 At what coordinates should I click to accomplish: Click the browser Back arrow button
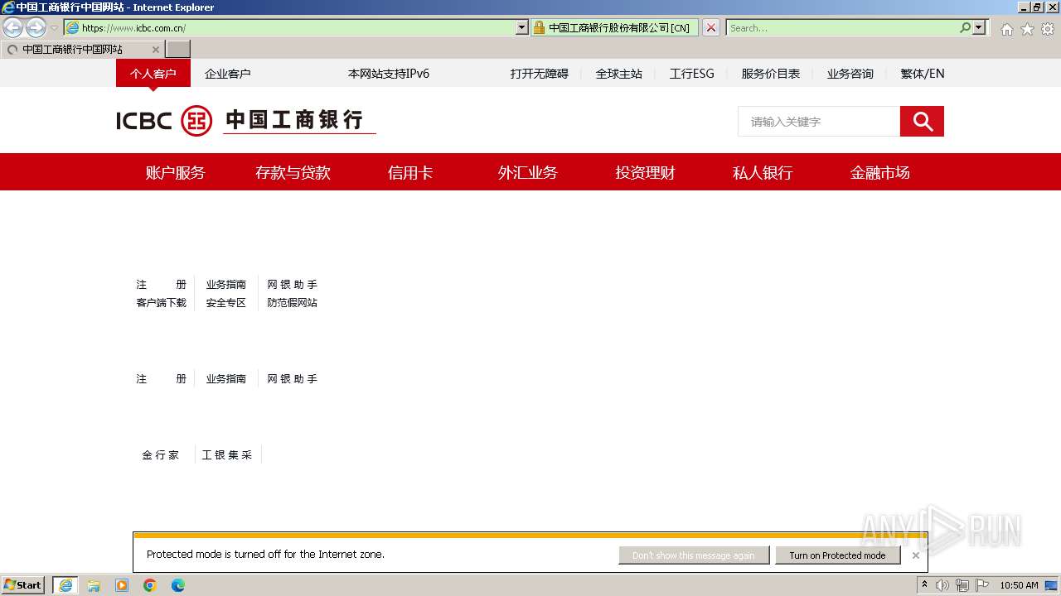coord(13,27)
